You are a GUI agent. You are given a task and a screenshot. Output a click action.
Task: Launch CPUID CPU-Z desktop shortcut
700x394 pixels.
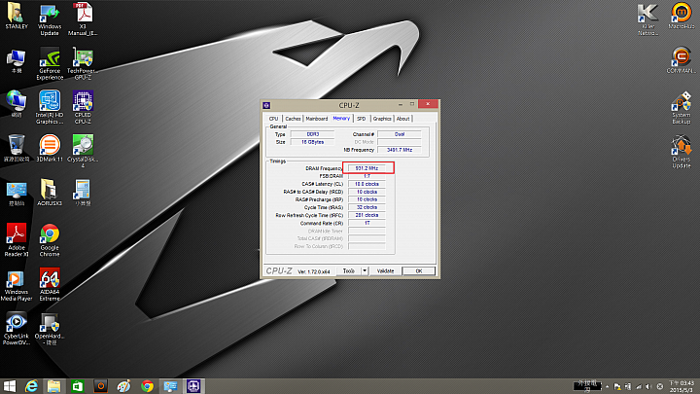83,108
